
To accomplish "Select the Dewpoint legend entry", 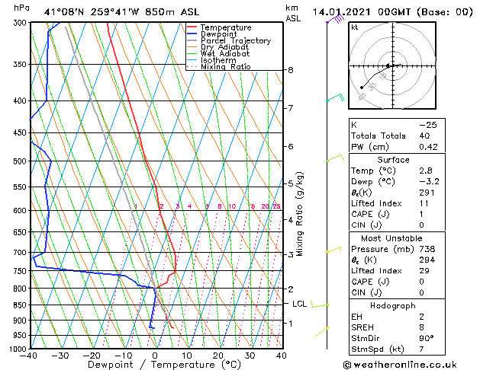I will pos(212,34).
